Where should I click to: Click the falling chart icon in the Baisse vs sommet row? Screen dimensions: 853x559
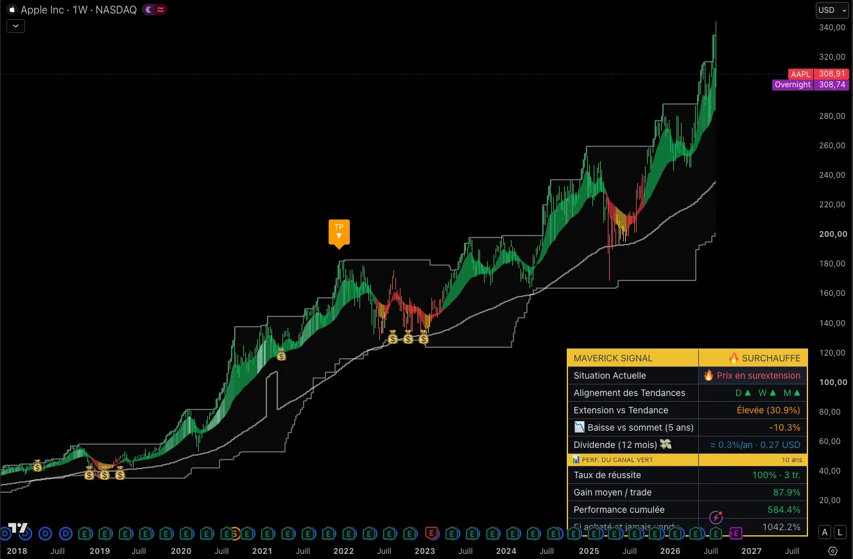[580, 427]
